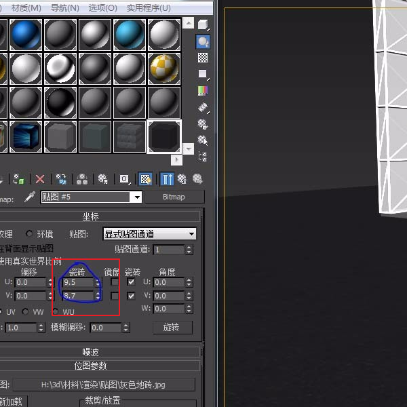The image size is (407, 407).
Task: Toggle the Backlight icon
Action: pos(203,41)
